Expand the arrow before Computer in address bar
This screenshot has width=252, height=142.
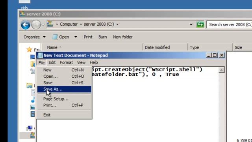(57, 24)
